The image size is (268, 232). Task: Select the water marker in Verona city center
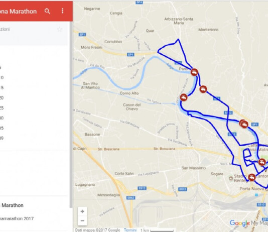point(262,162)
